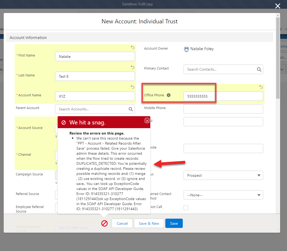
Task: Click the info icon beside Office Phone
Action: point(168,95)
